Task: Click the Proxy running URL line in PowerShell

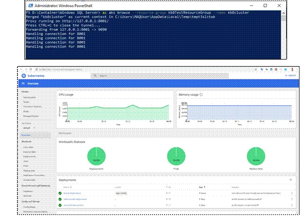Action: point(67,21)
